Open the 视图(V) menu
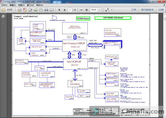This screenshot has width=166, height=118. [x=21, y=5]
